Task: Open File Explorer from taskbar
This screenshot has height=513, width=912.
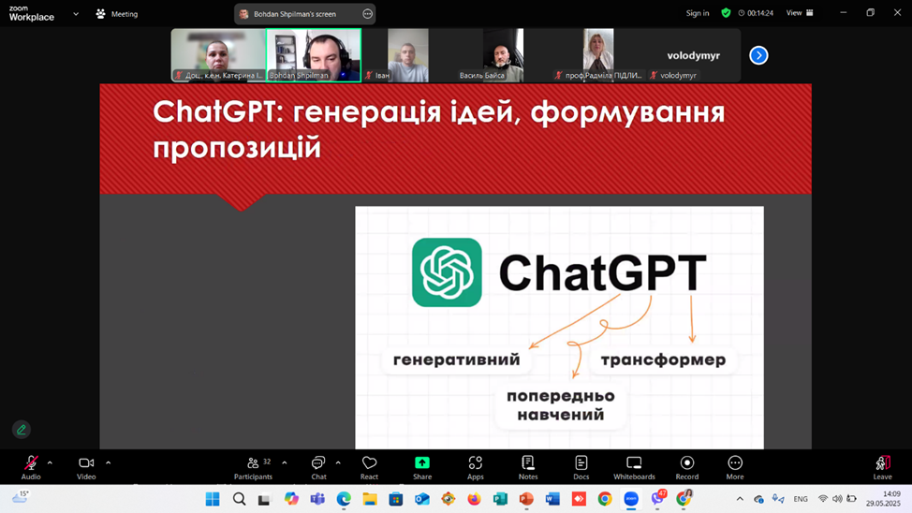Action: [370, 499]
